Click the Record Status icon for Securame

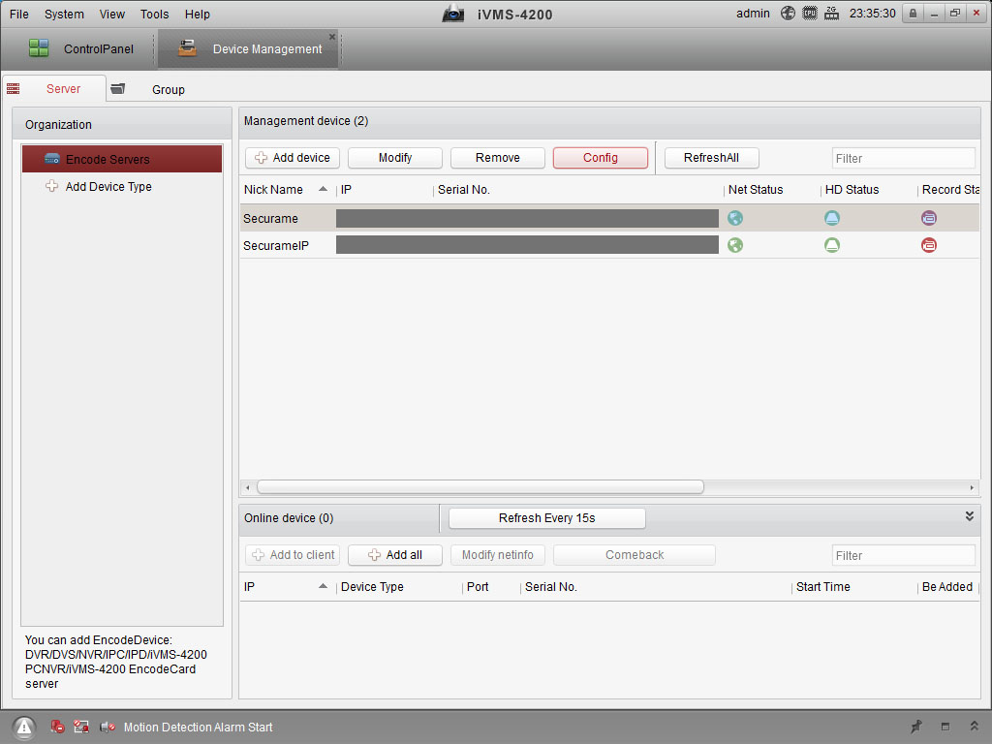[x=929, y=218]
